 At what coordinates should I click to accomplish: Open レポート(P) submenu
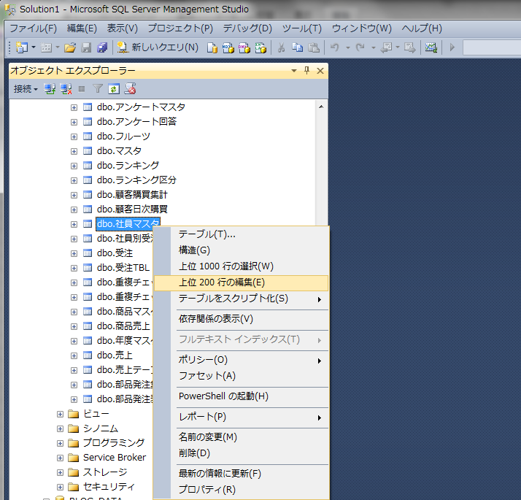tap(242, 417)
